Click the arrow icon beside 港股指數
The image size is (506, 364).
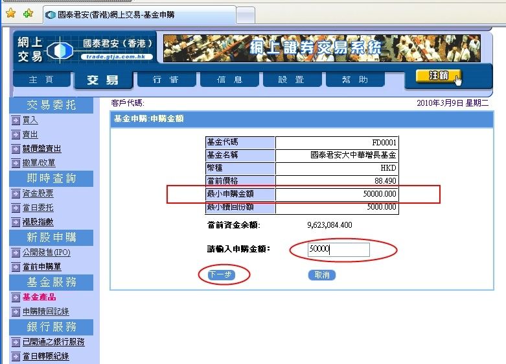(16, 222)
